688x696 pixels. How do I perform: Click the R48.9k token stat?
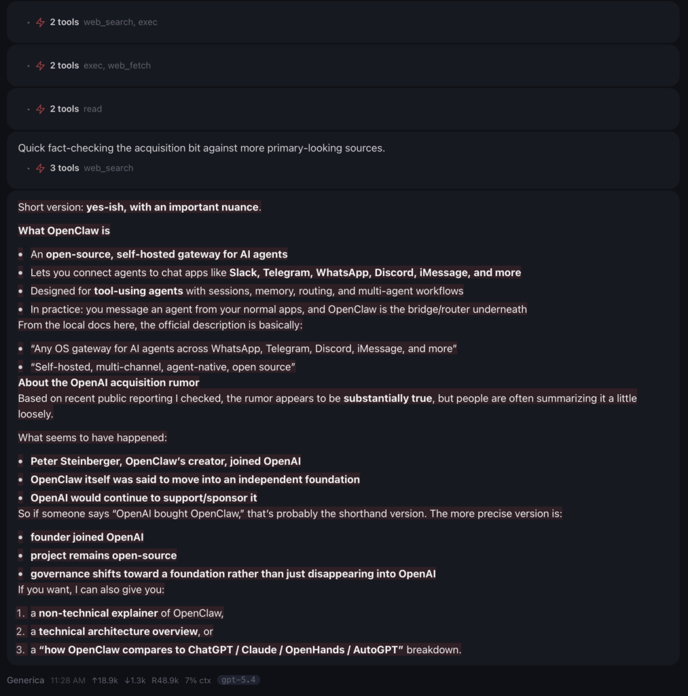(x=165, y=680)
